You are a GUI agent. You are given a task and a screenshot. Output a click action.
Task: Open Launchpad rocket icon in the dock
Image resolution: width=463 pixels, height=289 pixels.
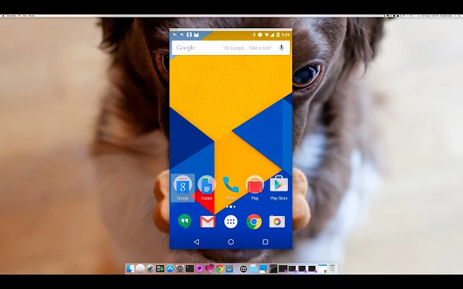150,269
